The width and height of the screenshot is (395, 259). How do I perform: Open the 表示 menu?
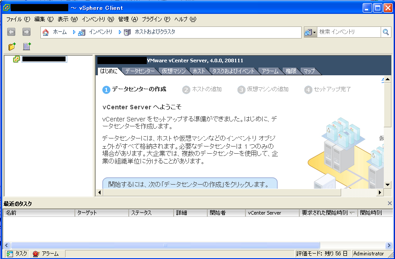(67, 19)
